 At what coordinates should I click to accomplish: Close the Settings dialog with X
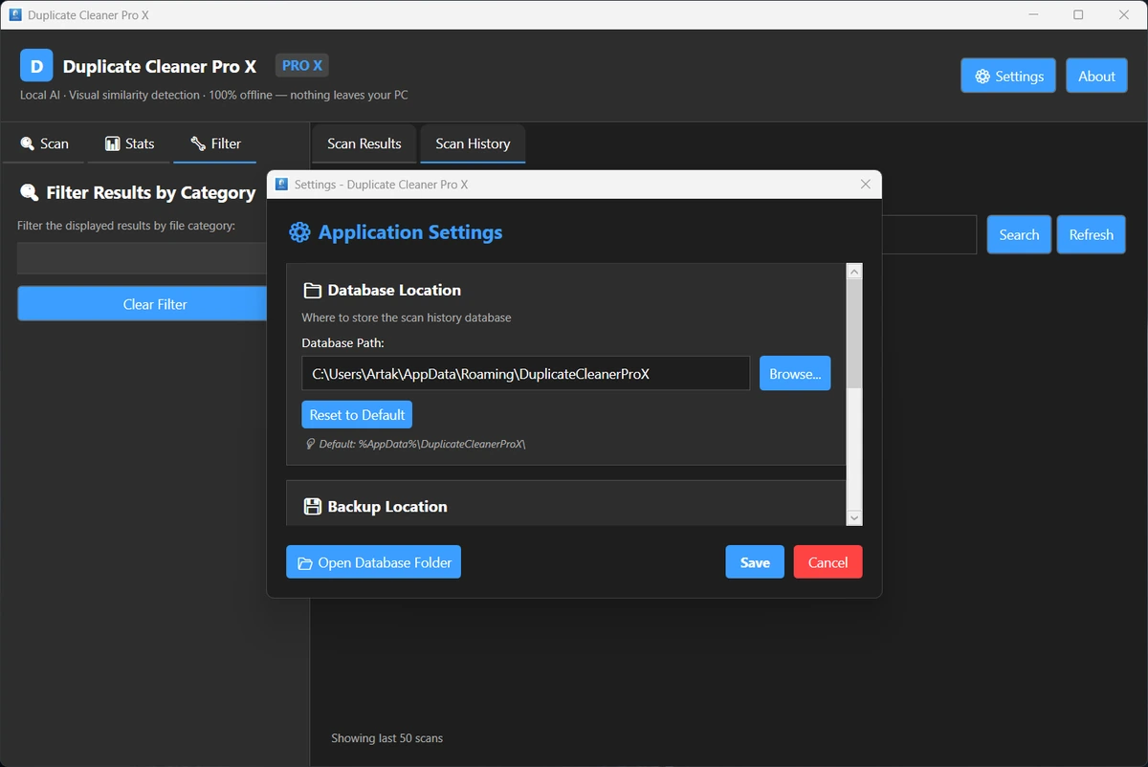[x=866, y=185]
